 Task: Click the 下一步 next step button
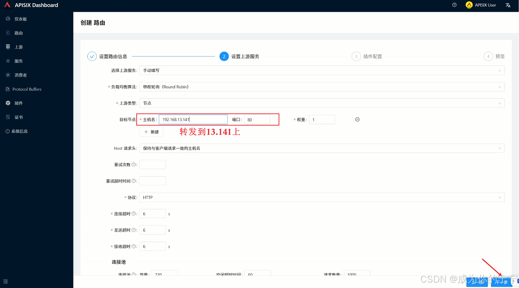tap(502, 282)
